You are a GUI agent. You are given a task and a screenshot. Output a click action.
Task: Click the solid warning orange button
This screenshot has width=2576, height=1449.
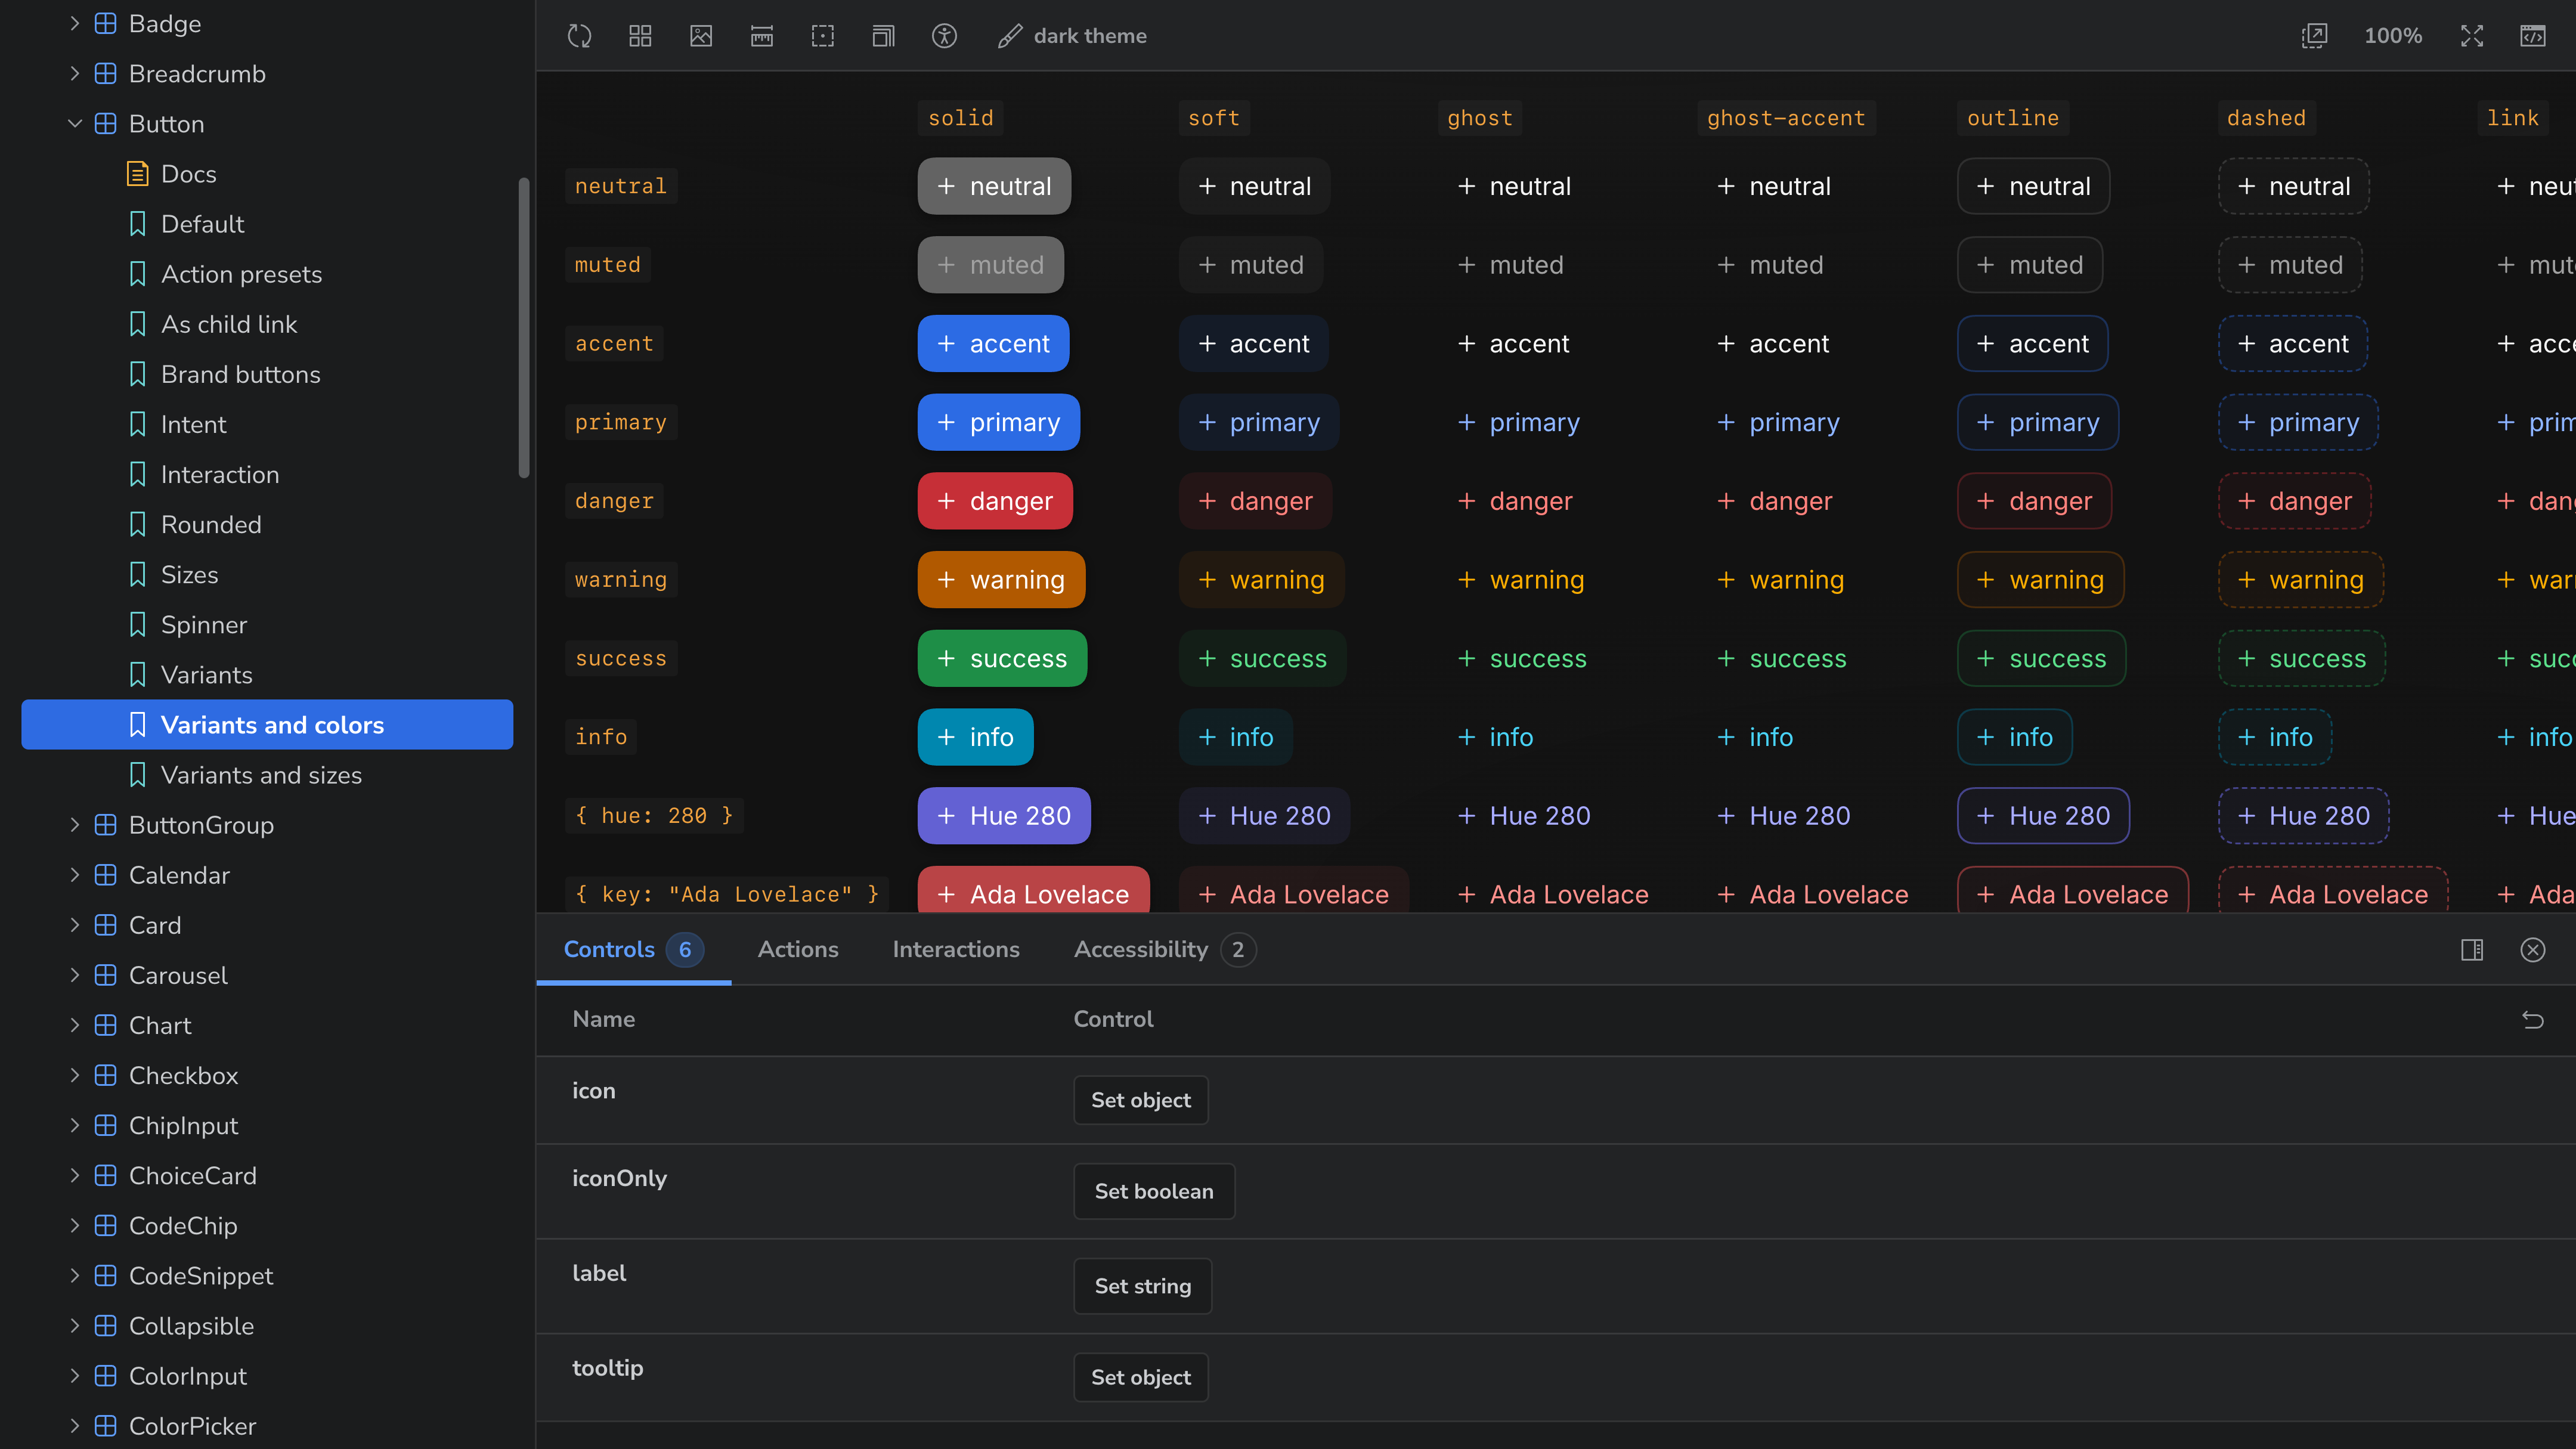tap(1001, 580)
